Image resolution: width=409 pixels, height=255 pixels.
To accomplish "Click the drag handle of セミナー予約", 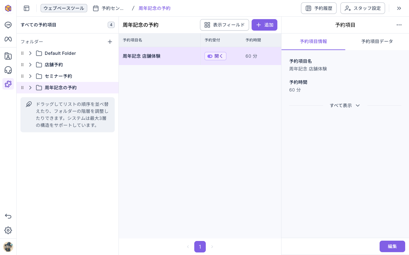I will pos(22,76).
